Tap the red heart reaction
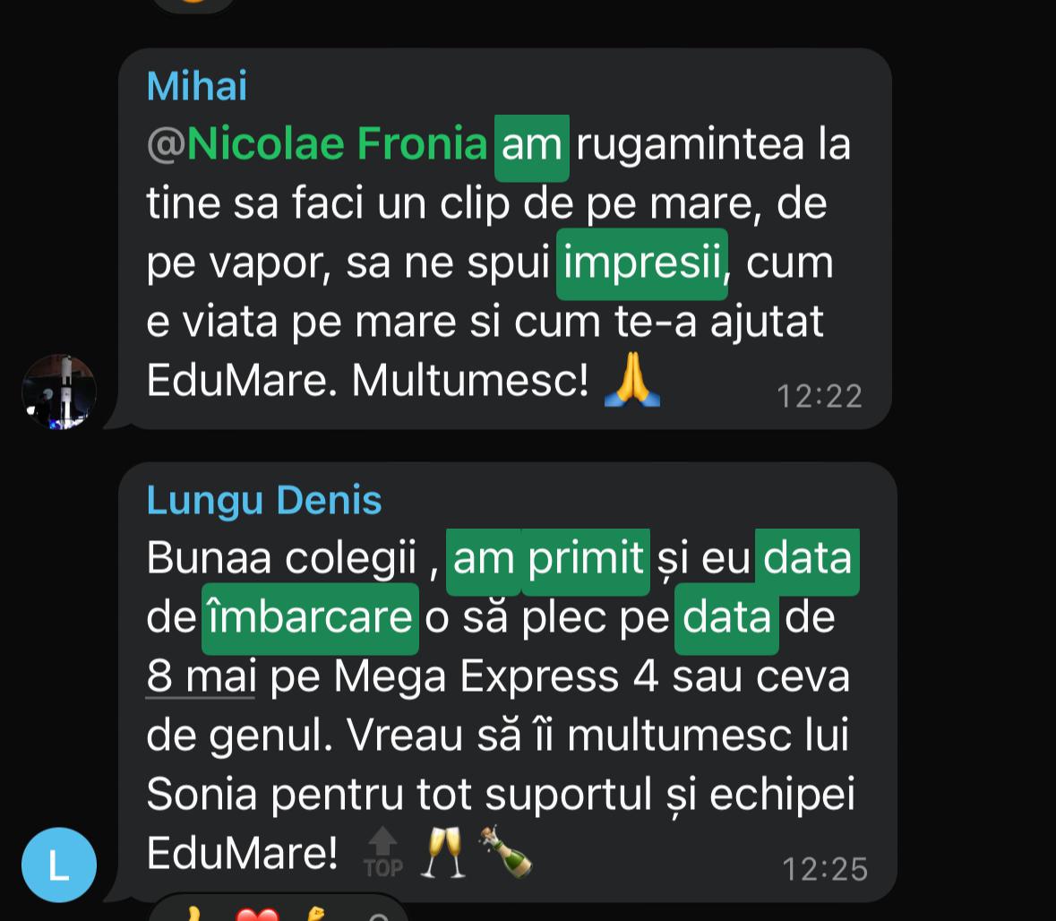The width and height of the screenshot is (1056, 921). (x=257, y=914)
